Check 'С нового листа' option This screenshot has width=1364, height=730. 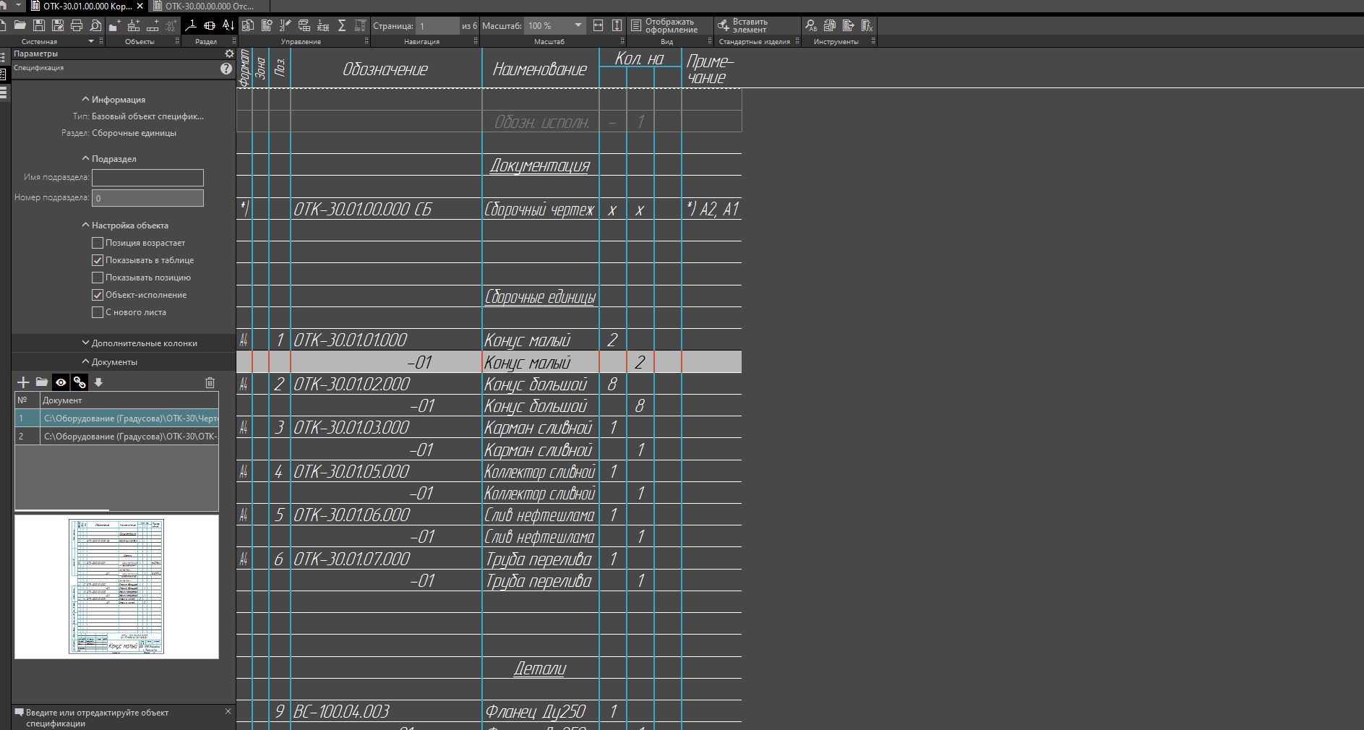pyautogui.click(x=98, y=312)
